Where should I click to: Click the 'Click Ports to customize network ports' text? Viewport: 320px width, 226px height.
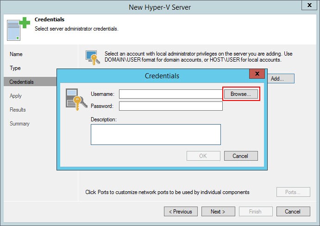click(x=167, y=192)
